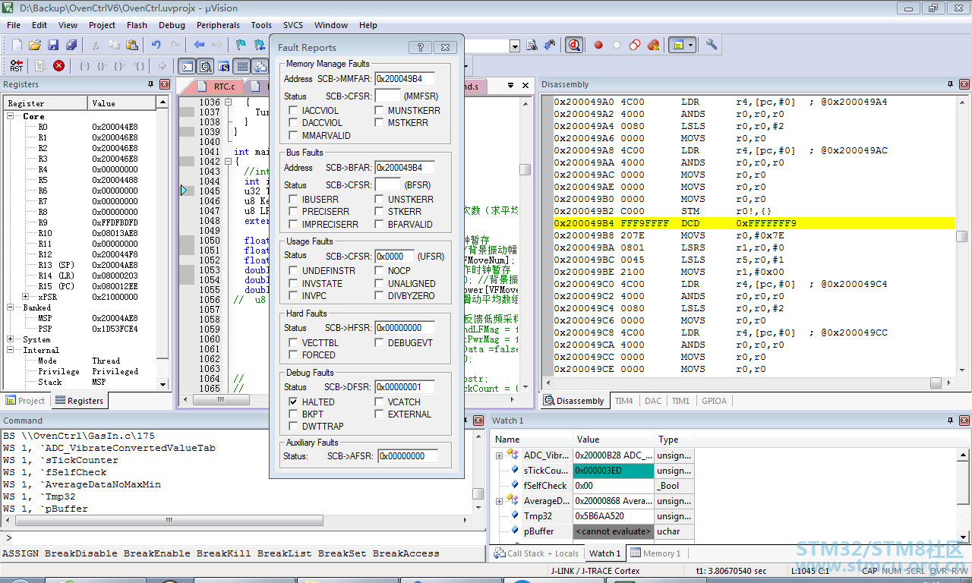972x583 pixels.
Task: Click the Open file folder icon
Action: point(35,45)
